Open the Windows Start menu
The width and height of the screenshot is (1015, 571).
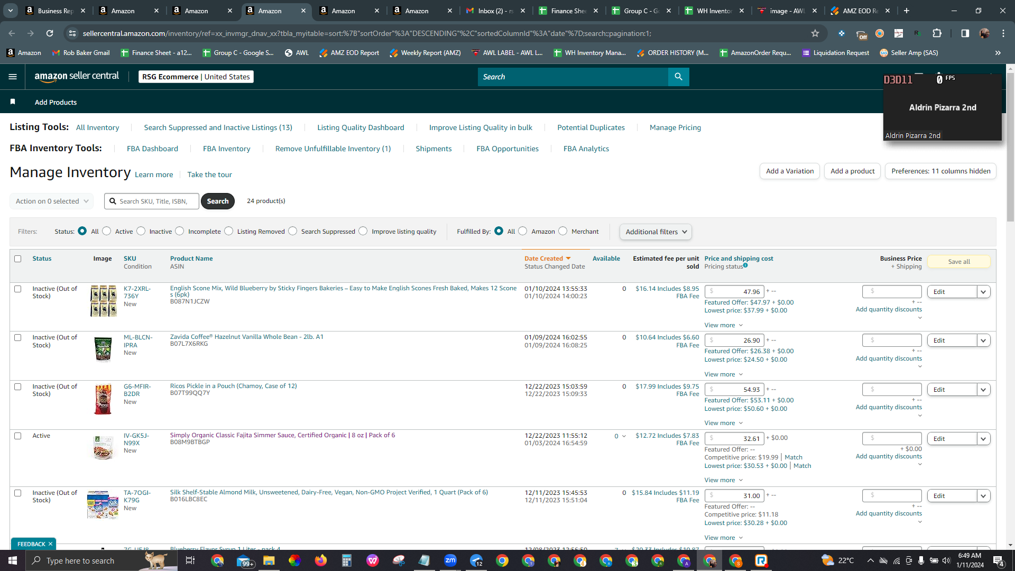coord(13,560)
